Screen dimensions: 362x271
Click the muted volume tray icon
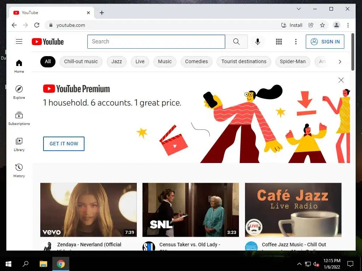pos(316,264)
